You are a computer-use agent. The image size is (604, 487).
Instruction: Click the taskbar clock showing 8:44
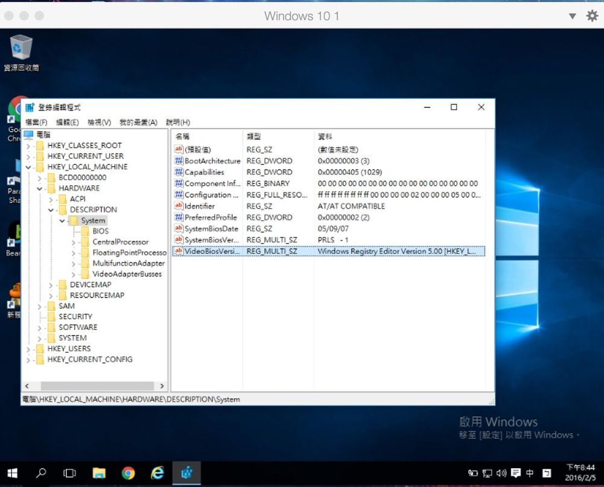pos(580,472)
